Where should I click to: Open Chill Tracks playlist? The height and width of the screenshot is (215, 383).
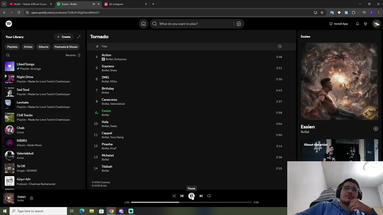tap(43, 117)
